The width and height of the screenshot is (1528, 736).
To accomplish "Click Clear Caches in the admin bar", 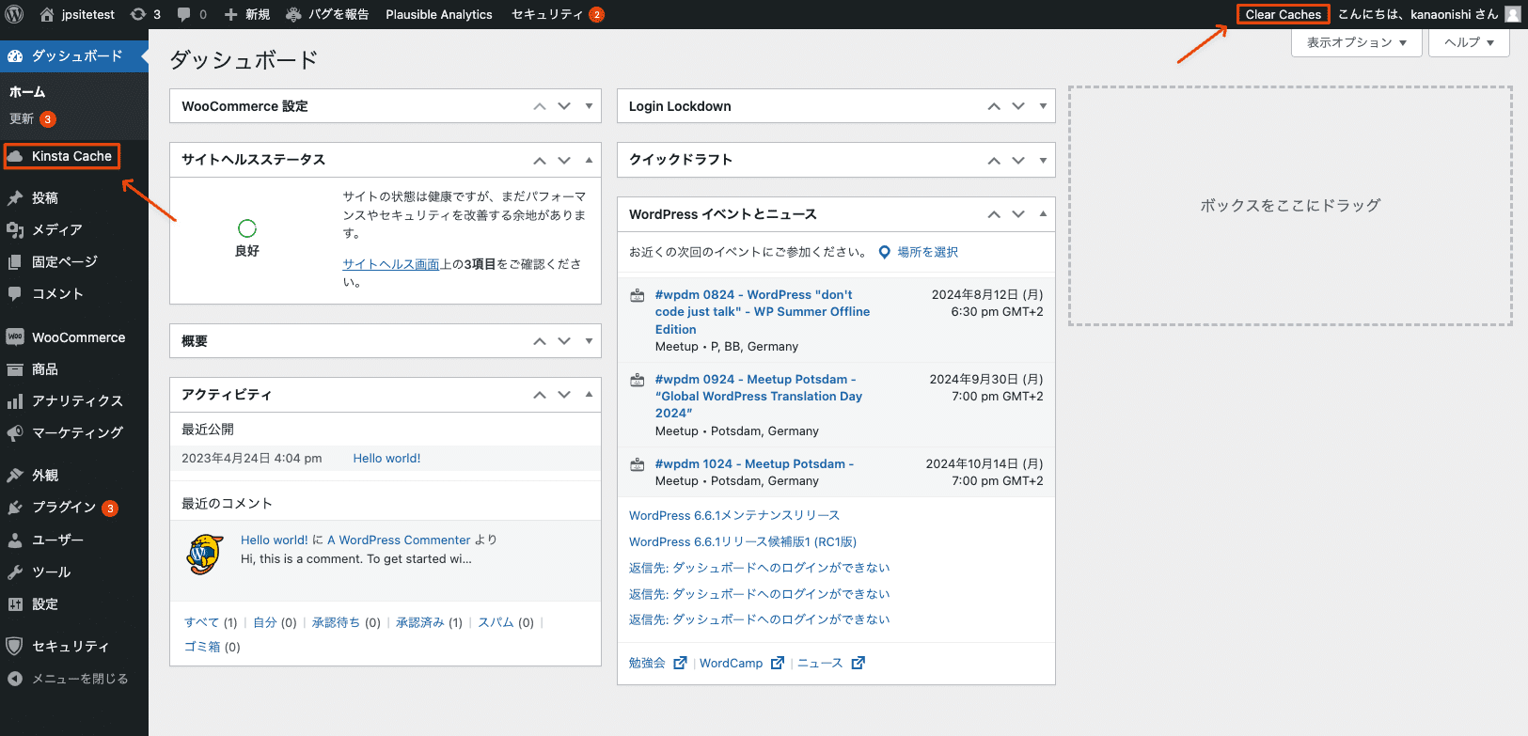I will click(1283, 14).
